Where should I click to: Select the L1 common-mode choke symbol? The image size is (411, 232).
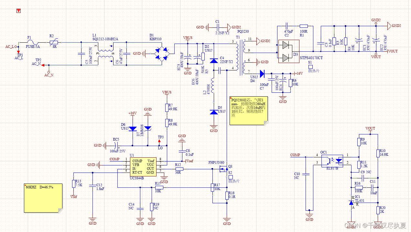106,53
